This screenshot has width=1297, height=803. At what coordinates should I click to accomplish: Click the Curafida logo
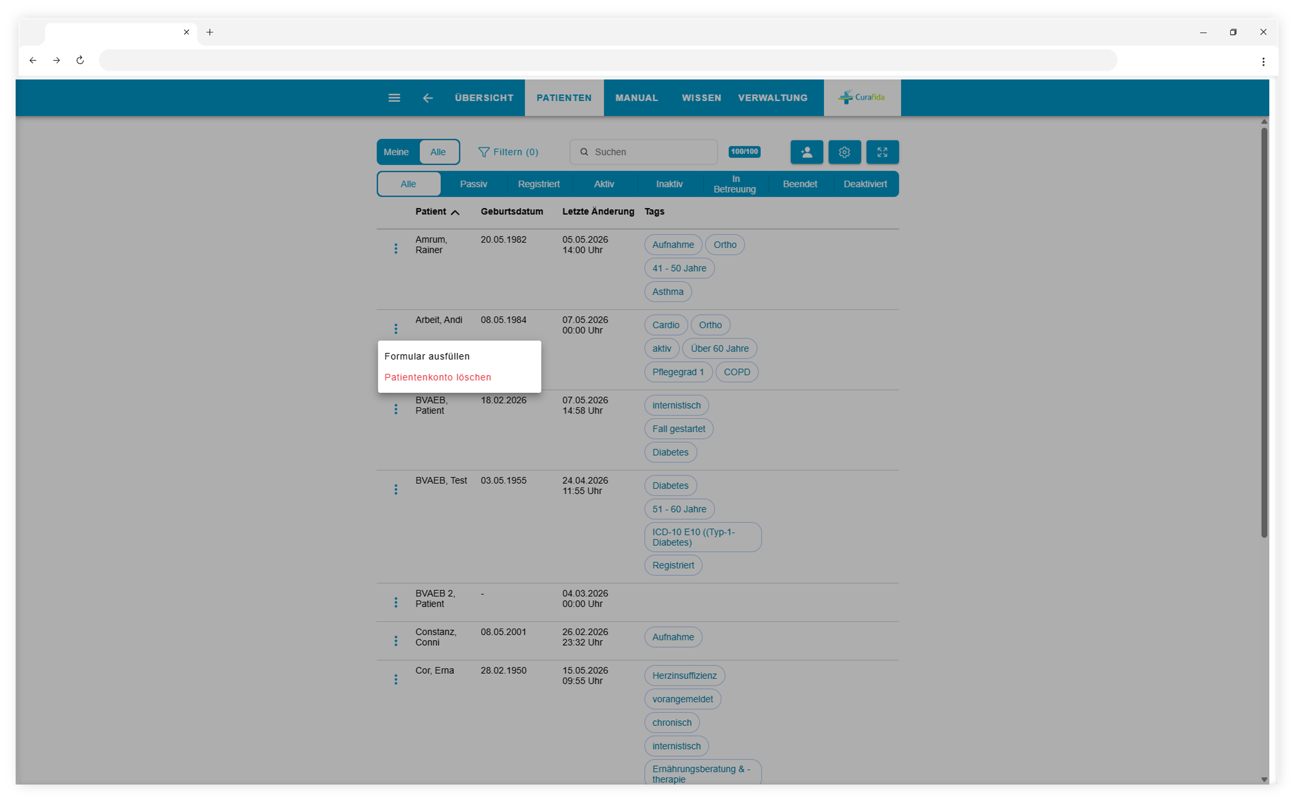coord(862,97)
